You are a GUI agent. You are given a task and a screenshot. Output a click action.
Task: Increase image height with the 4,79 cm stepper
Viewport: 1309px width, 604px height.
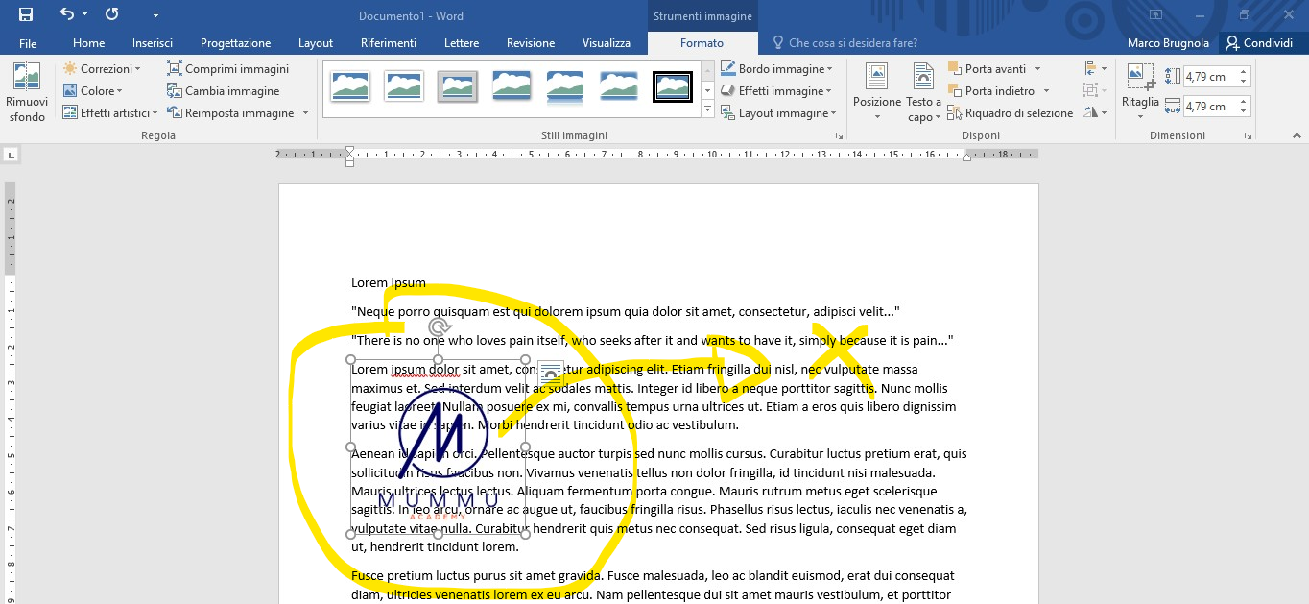(x=1243, y=69)
